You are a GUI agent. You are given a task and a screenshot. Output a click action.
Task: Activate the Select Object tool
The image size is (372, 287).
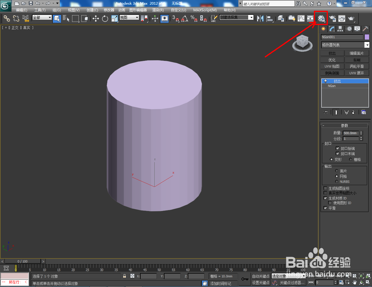[x=57, y=19]
